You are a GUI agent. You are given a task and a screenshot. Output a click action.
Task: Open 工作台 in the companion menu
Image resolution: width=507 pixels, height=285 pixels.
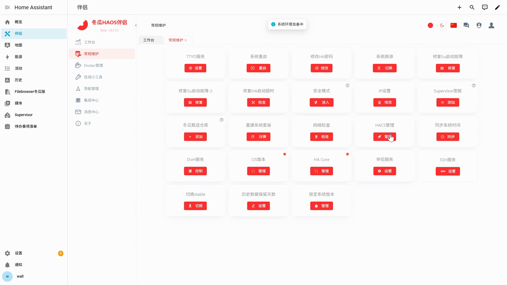[102, 42]
